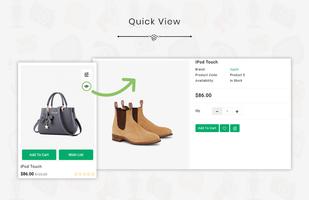Click the ornament under Quick View heading
309x200 pixels.
coord(154,37)
